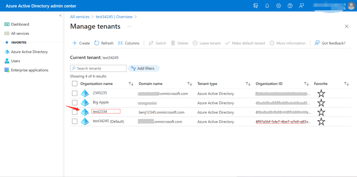Sort by Organization ID column arrows
Image resolution: width=357 pixels, height=177 pixels.
click(x=306, y=84)
